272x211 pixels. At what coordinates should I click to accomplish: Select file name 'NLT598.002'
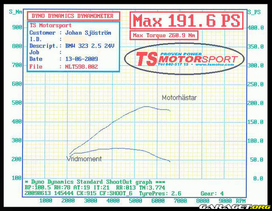81,67
